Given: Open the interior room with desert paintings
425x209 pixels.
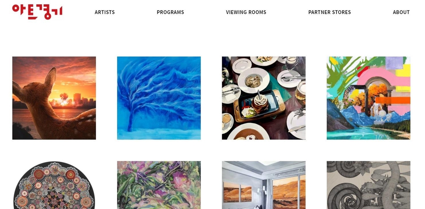Looking at the screenshot, I should (264, 185).
